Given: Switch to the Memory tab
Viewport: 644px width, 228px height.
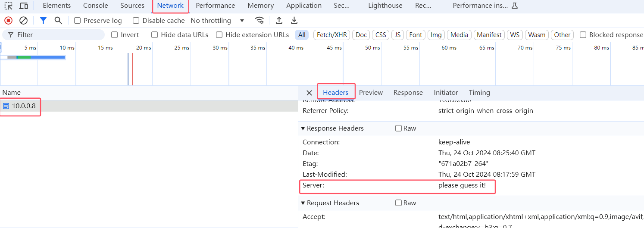Looking at the screenshot, I should tap(261, 6).
